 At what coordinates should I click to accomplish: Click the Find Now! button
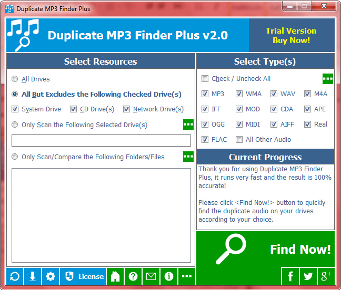pyautogui.click(x=265, y=249)
